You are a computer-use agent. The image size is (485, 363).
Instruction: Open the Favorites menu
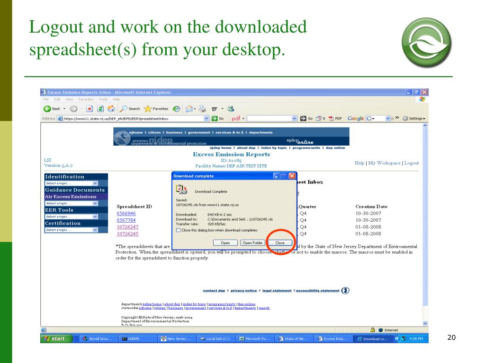click(86, 99)
